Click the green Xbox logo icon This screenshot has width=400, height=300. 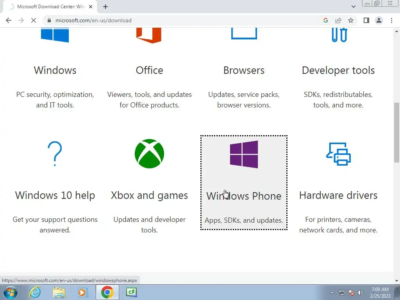coord(150,154)
